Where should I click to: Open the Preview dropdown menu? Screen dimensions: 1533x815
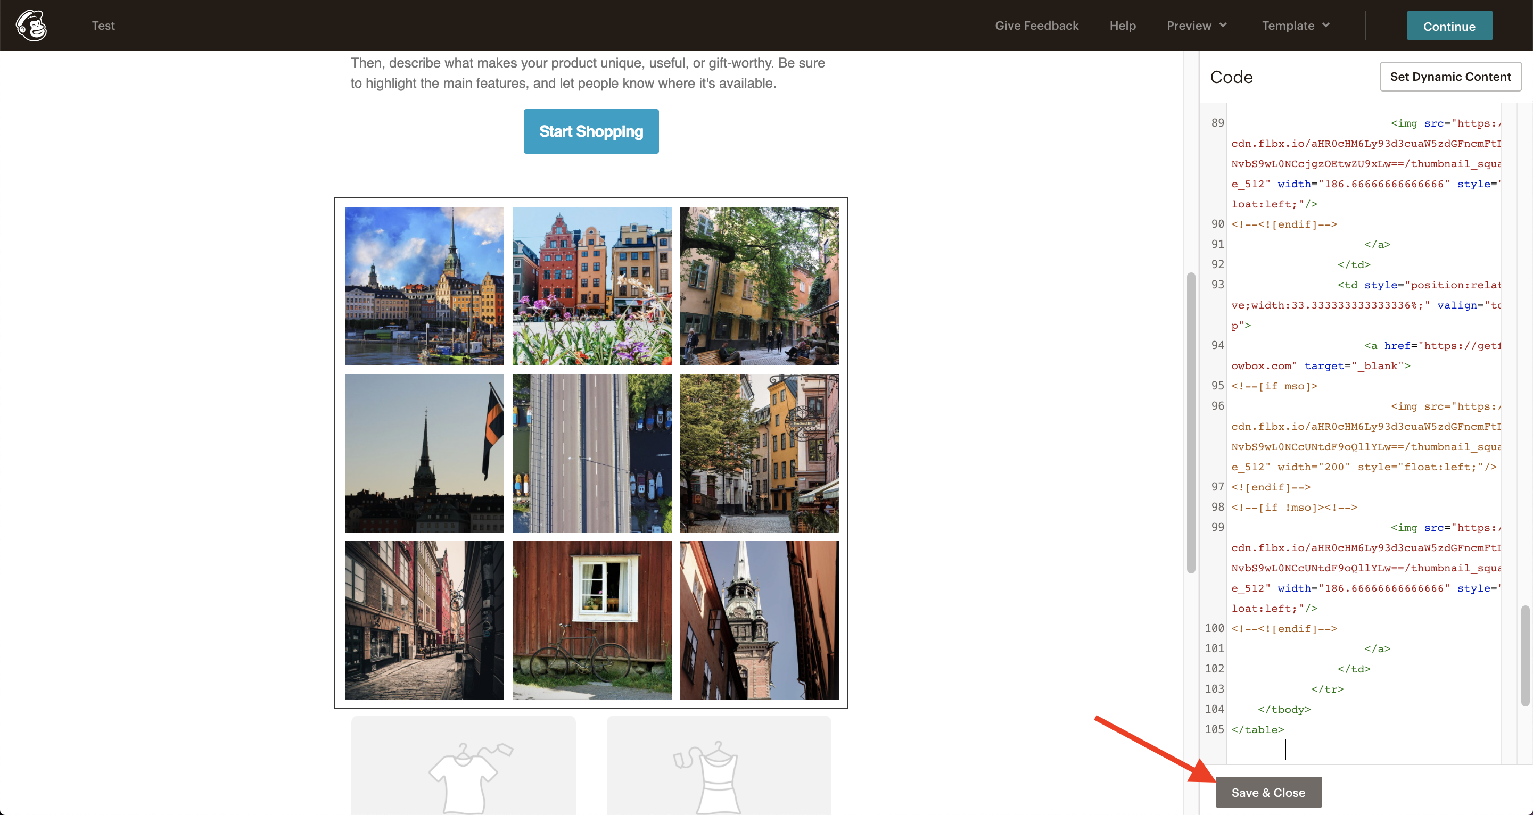click(1196, 26)
